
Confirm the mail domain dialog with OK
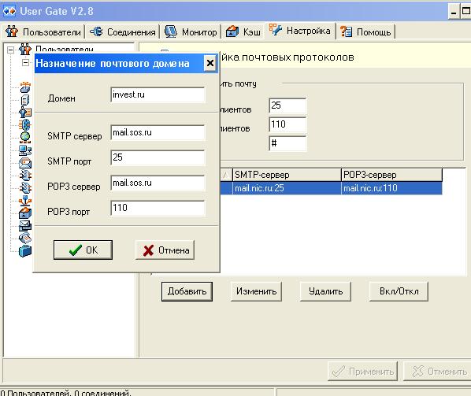83,250
